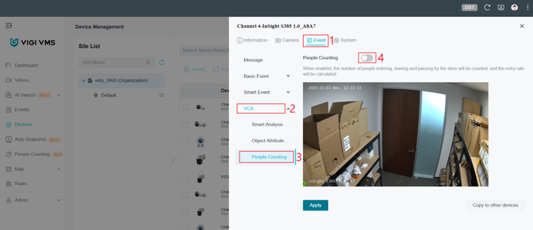Viewport: 533px width, 230px height.
Task: Expand the Map submenu arrow
Action: [x=59, y=169]
